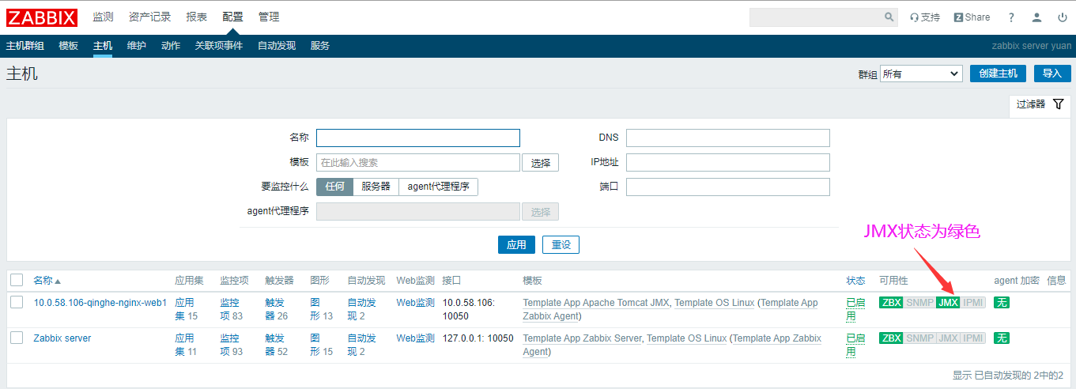Image resolution: width=1076 pixels, height=389 pixels.
Task: Tick checkbox for Zabbix server host
Action: tap(17, 338)
